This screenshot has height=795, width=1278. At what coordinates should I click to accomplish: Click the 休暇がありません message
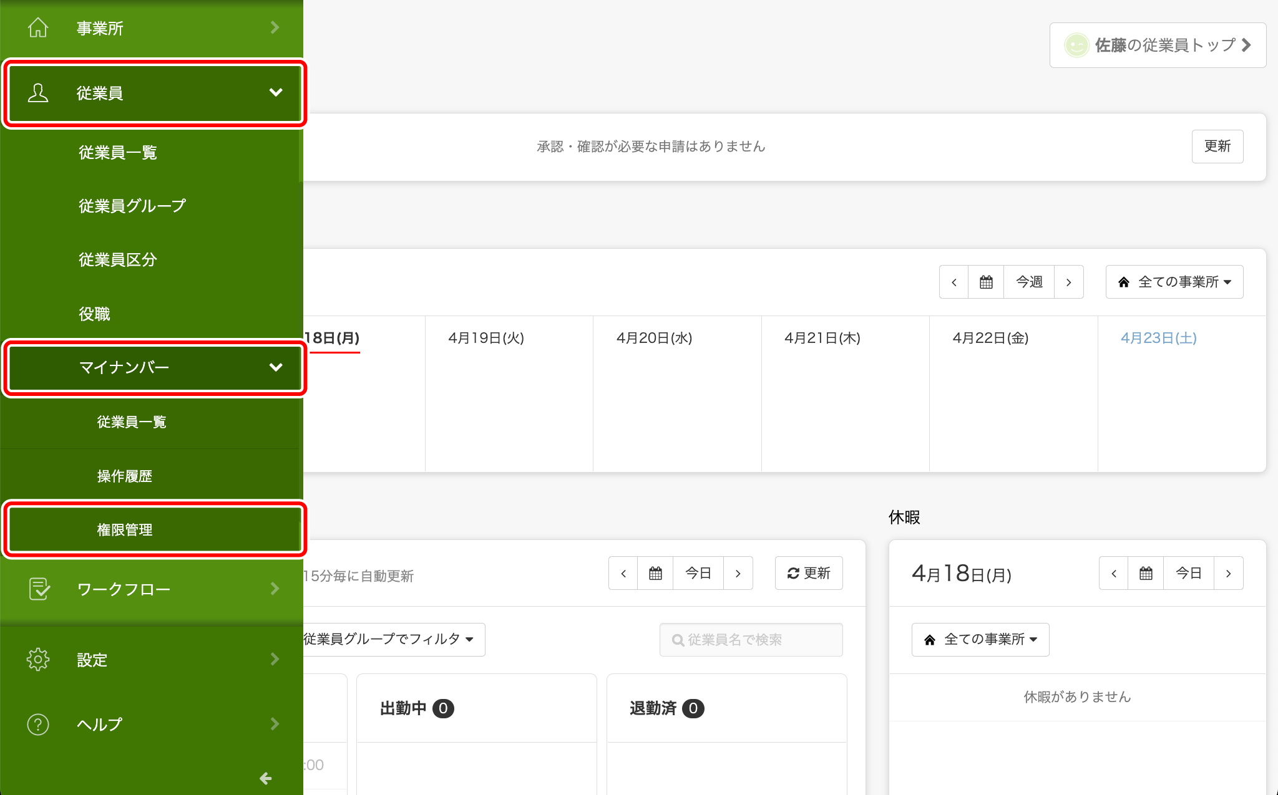tap(1077, 697)
